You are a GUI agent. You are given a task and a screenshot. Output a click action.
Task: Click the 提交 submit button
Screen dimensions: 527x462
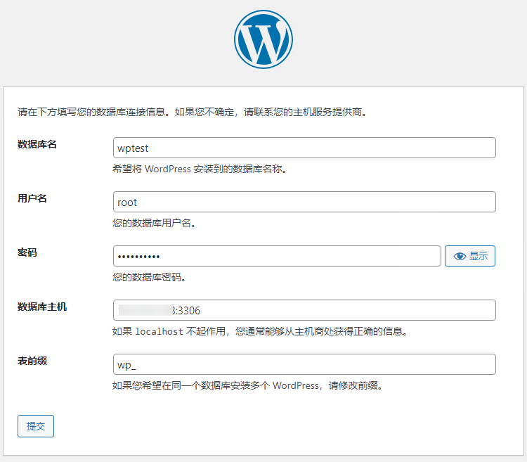(x=36, y=426)
